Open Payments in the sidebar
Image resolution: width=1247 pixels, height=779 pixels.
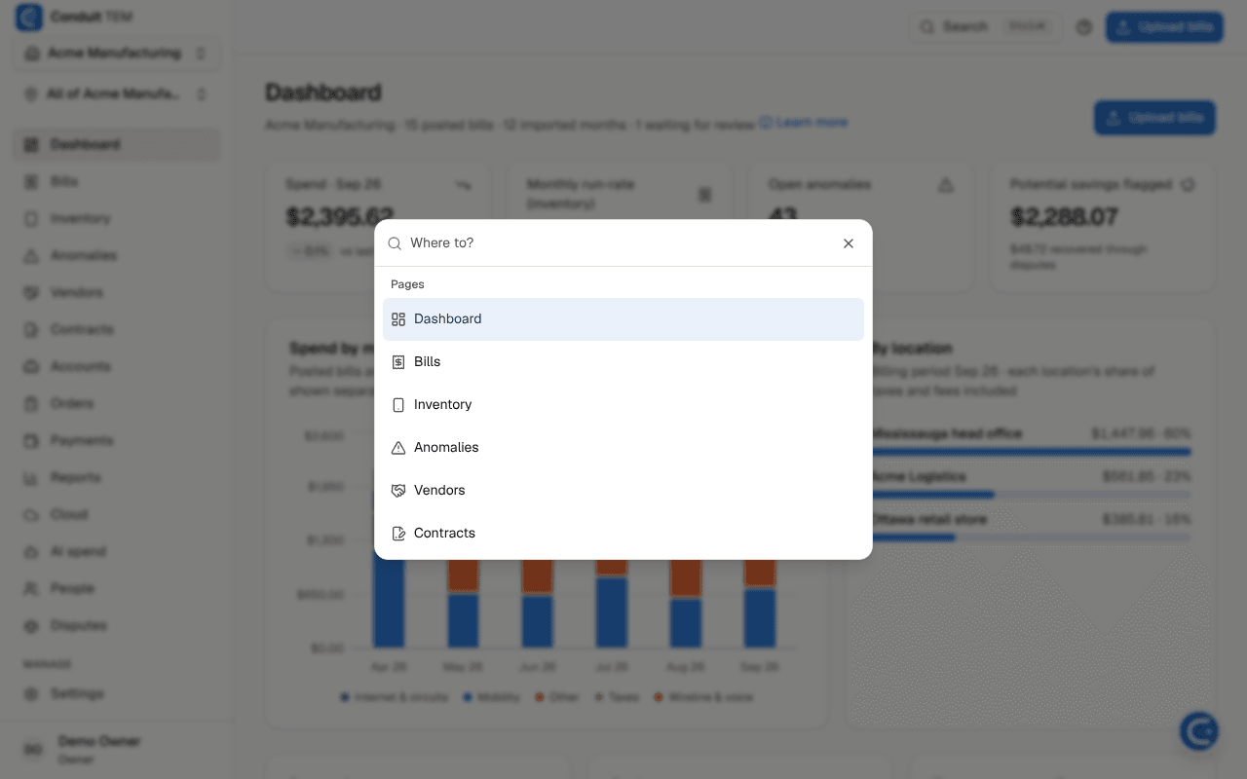pyautogui.click(x=116, y=441)
